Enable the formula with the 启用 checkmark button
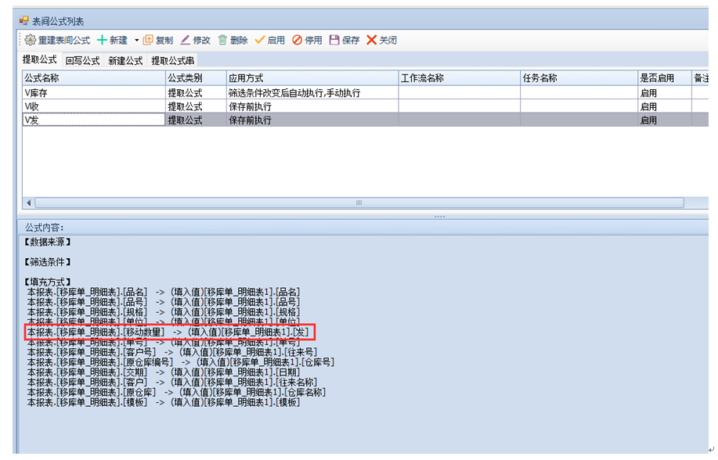The width and height of the screenshot is (718, 460). (269, 40)
